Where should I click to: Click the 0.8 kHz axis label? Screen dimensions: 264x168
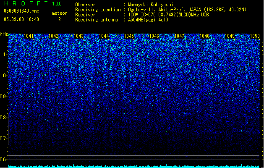pyautogui.click(x=4, y=118)
